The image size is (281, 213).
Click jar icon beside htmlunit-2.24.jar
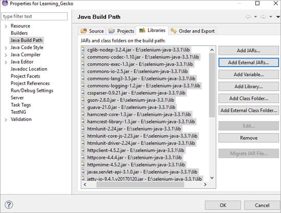tap(83, 129)
